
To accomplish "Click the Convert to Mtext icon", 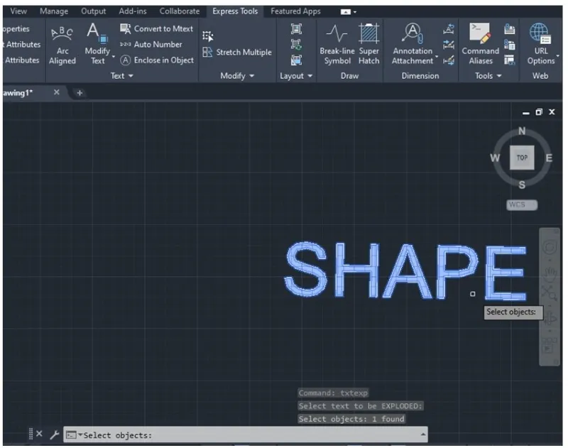I will 156,29.
